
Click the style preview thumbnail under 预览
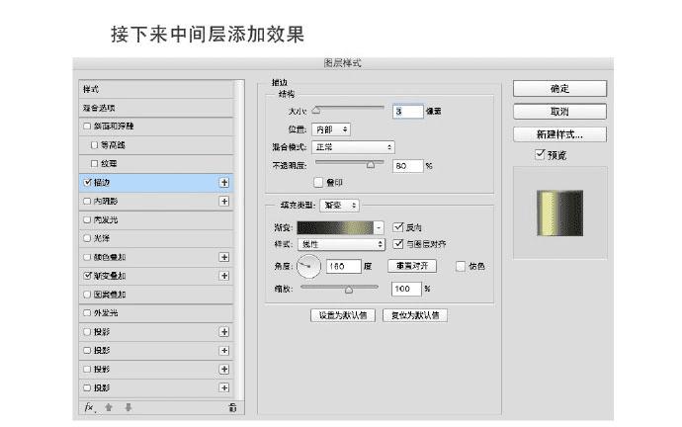[x=559, y=213]
